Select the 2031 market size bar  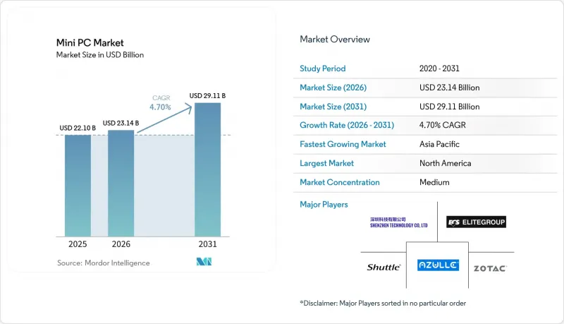(207, 169)
